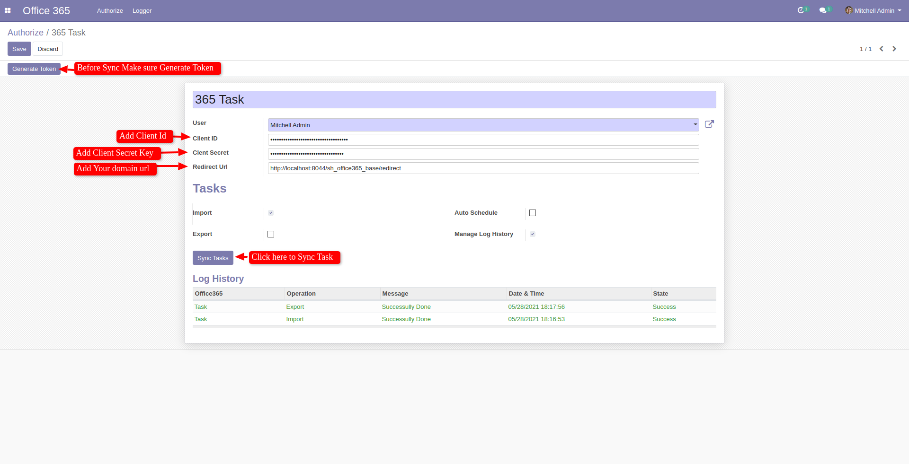The image size is (909, 464).
Task: Expand the User dropdown field
Action: coord(483,125)
